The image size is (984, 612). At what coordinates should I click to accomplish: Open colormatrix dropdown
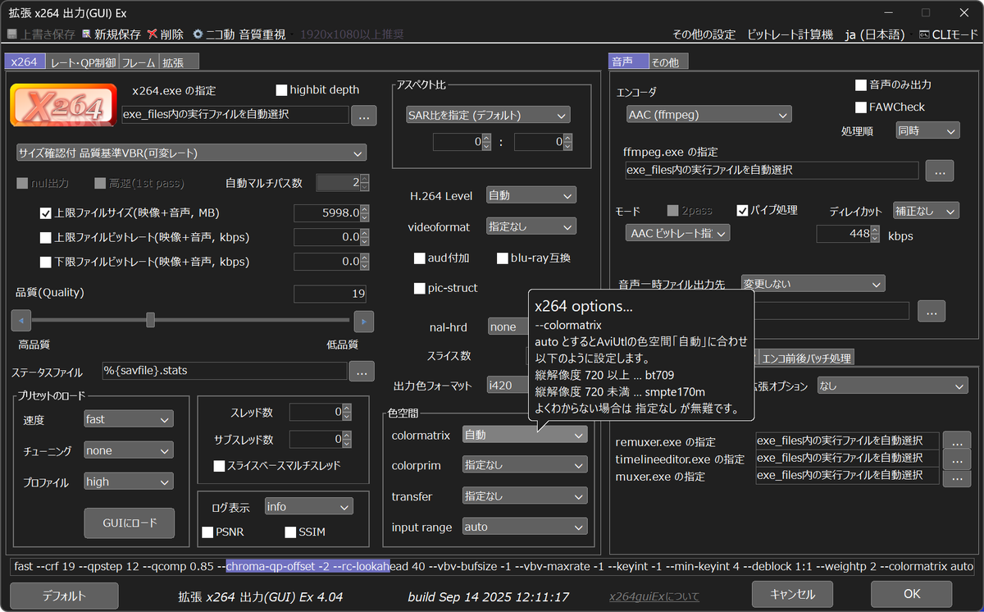525,435
